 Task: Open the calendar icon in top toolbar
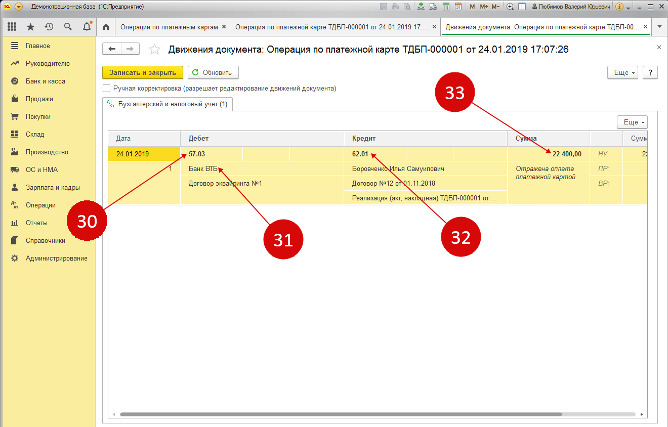(x=458, y=7)
